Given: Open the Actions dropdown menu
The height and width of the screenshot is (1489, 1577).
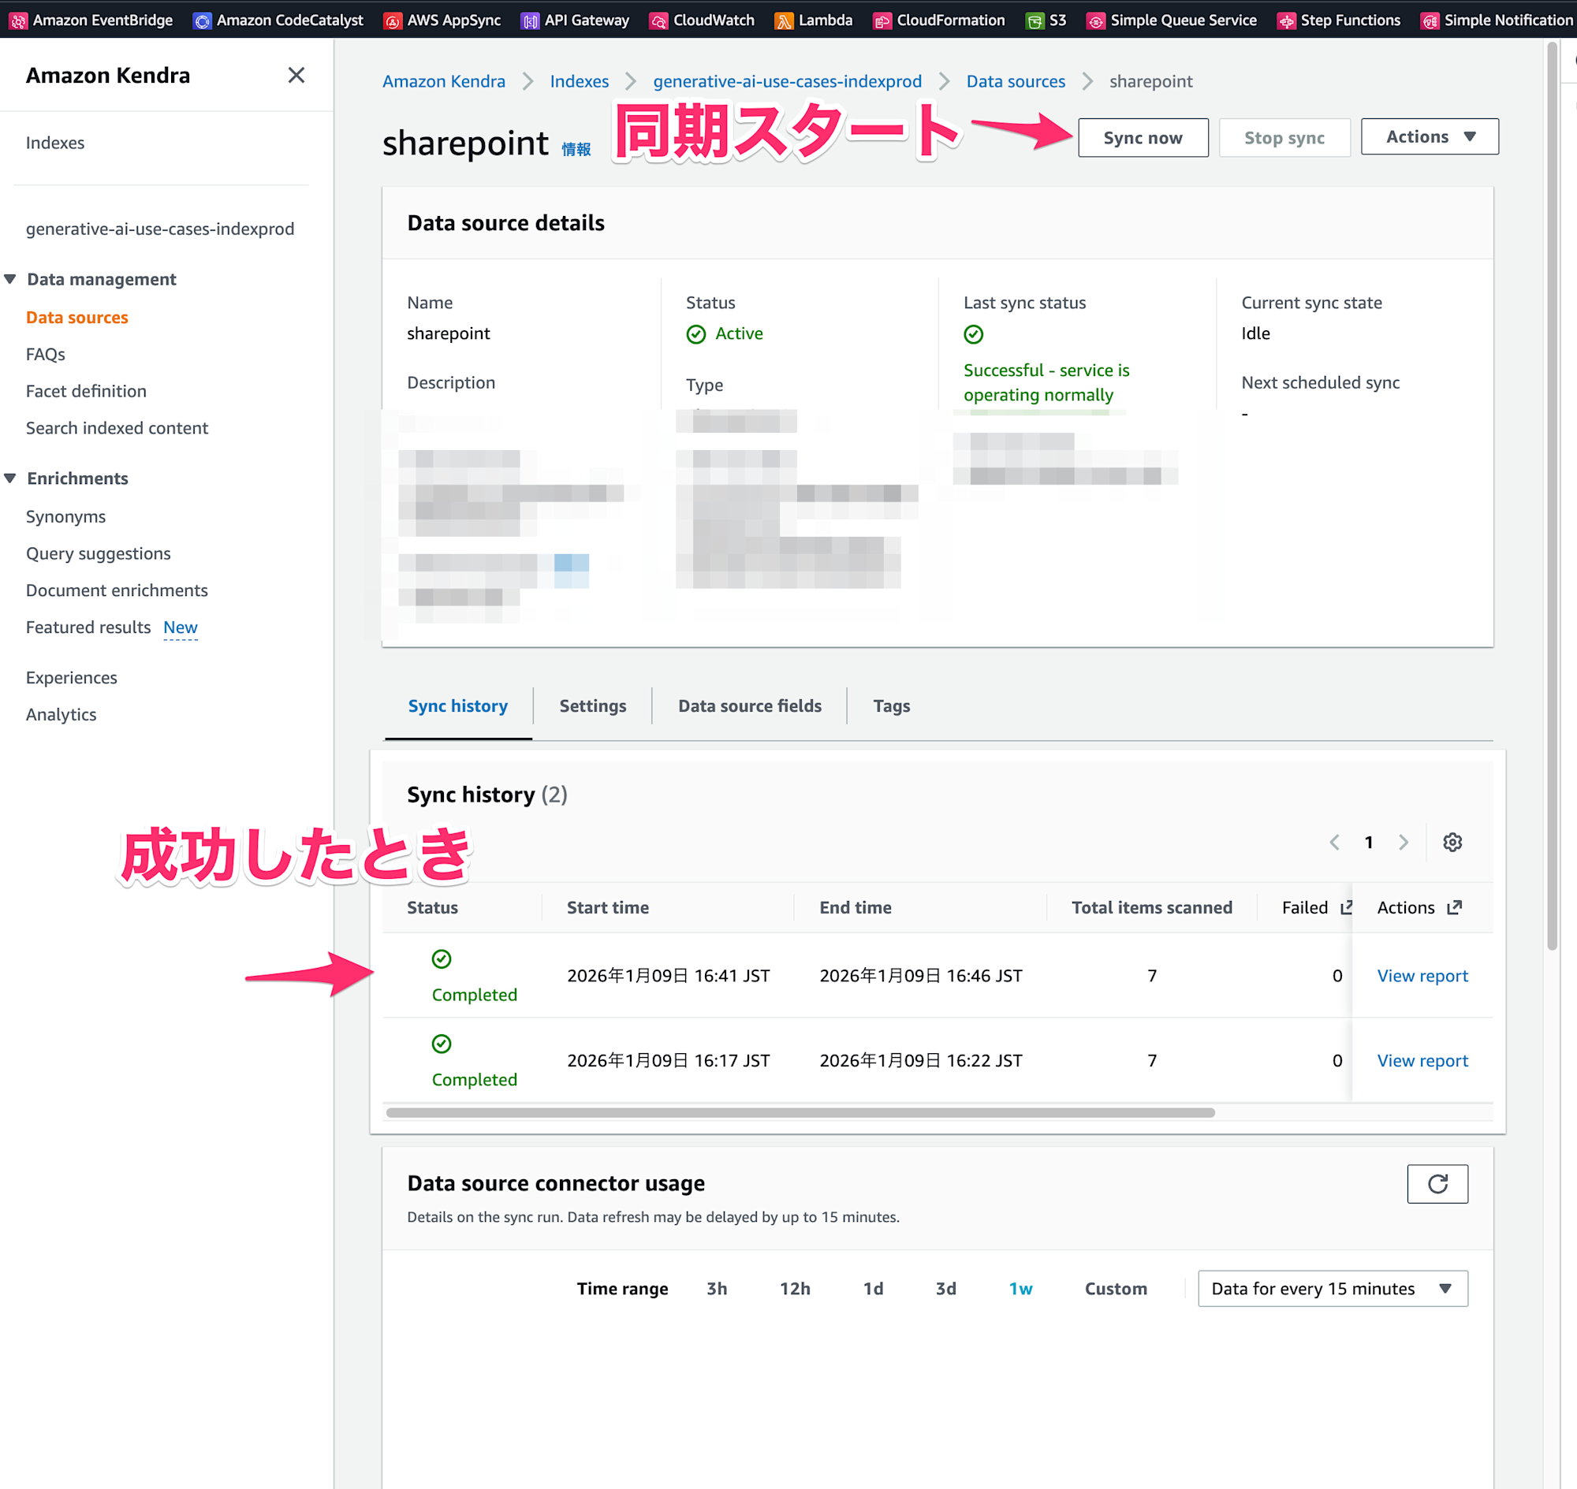Looking at the screenshot, I should pos(1429,136).
